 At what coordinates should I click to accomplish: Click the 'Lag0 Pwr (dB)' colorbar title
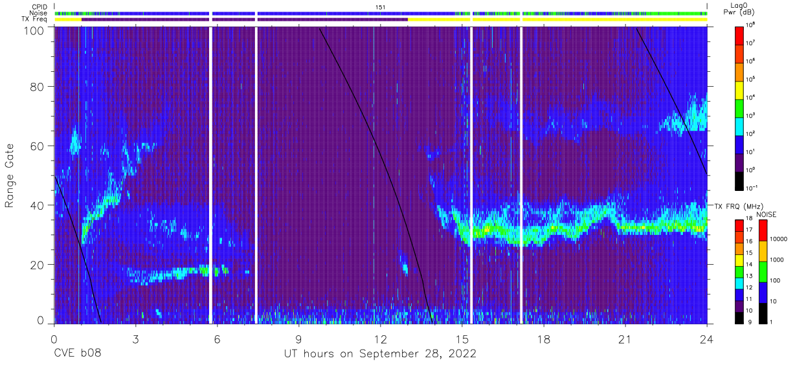tap(741, 10)
